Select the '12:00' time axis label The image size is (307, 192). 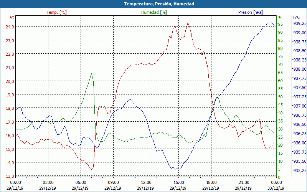pyautogui.click(x=146, y=183)
